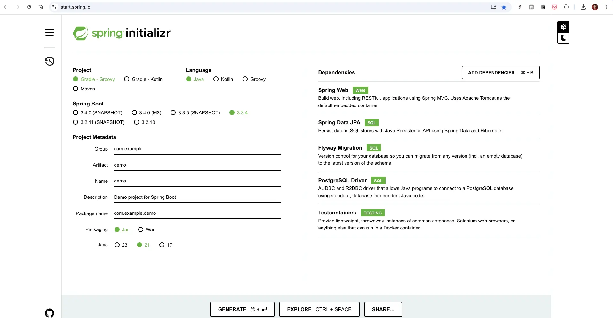
Task: Select Java version 21
Action: point(143,245)
